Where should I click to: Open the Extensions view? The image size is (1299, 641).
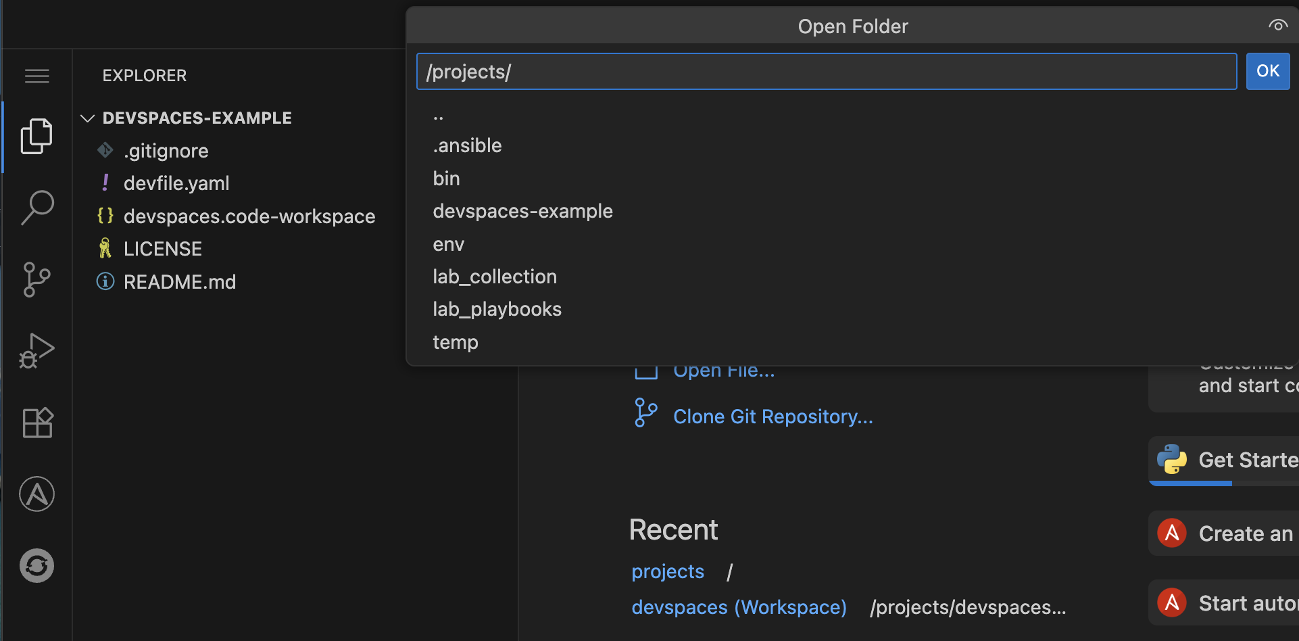tap(36, 423)
